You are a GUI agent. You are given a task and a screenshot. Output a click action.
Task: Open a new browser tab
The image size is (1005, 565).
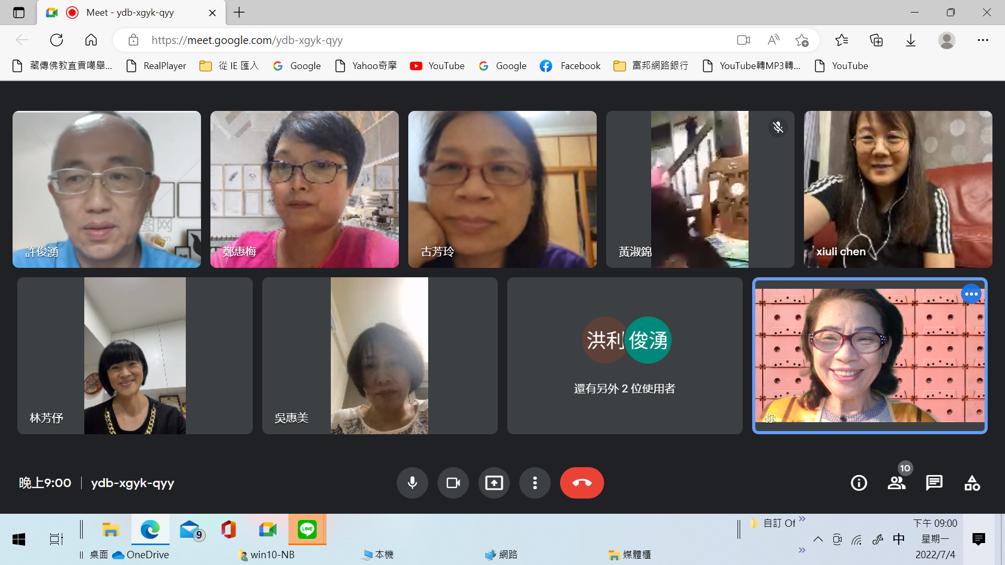239,13
